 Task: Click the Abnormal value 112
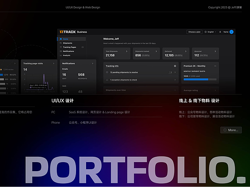pyautogui.click(x=197, y=55)
